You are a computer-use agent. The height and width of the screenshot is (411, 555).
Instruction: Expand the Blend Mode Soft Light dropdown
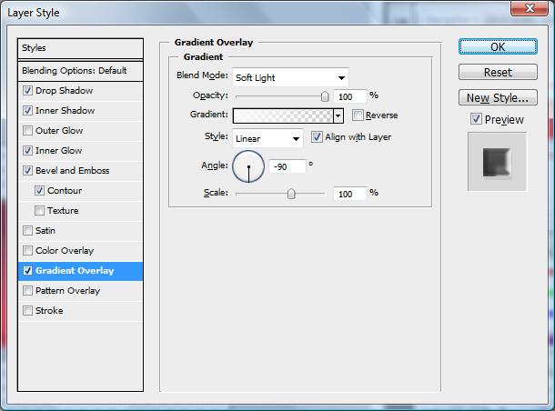pos(290,77)
